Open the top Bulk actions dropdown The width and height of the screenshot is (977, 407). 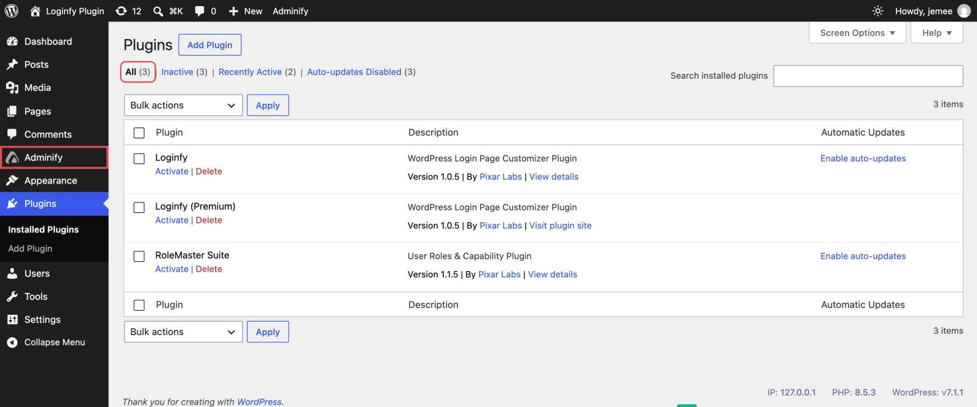click(x=183, y=105)
